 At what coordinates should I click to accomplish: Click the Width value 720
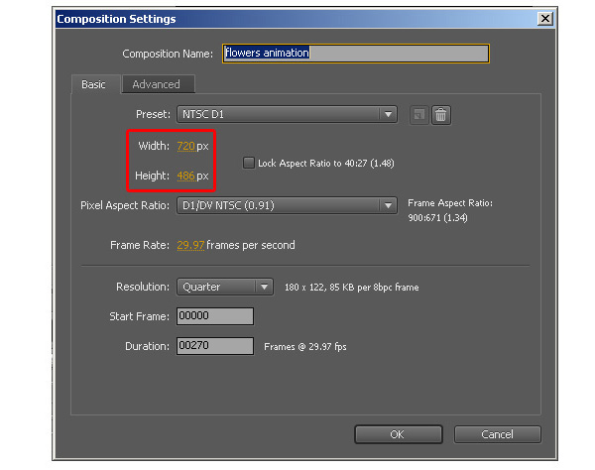click(186, 146)
